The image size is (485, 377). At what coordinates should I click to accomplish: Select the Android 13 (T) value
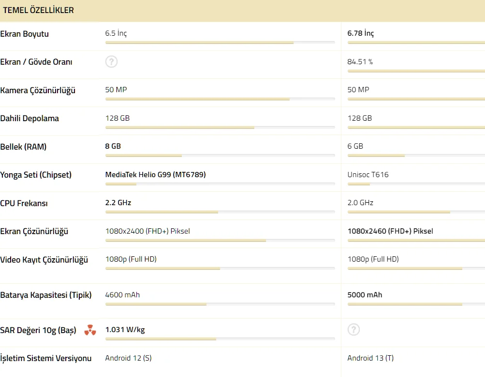tap(370, 358)
